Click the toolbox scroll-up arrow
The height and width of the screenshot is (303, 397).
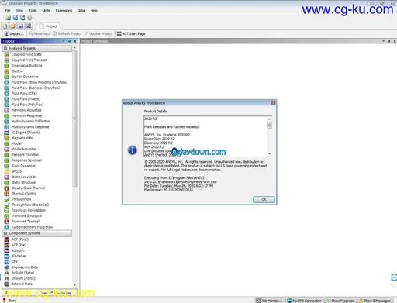(x=74, y=48)
